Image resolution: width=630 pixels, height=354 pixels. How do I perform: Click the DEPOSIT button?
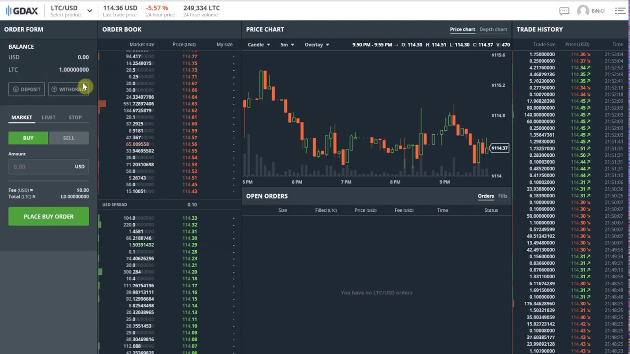coord(27,89)
